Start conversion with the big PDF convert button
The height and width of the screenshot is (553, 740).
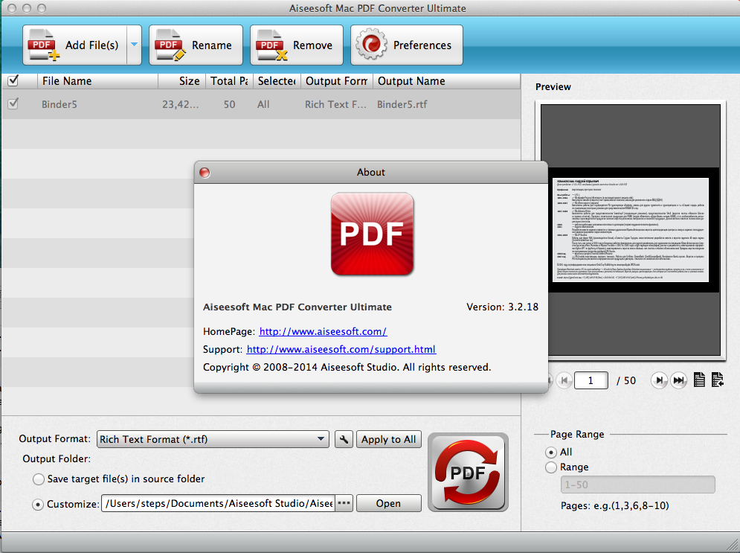point(468,473)
